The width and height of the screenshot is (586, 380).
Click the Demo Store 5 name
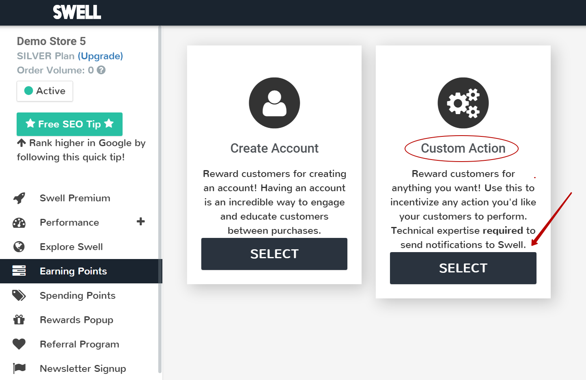pyautogui.click(x=52, y=41)
